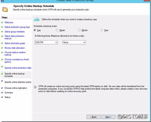Select Choose online replication step
Image resolution: width=151 pixels, height=122 pixels.
click(x=16, y=88)
